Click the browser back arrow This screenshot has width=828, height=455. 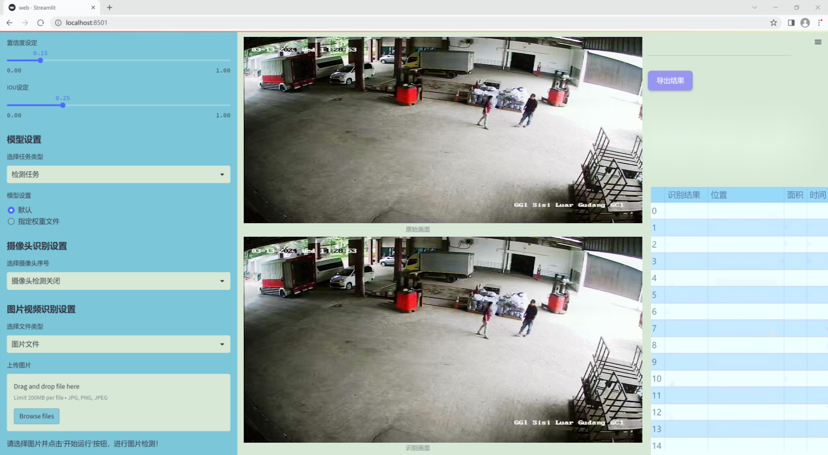tap(10, 23)
